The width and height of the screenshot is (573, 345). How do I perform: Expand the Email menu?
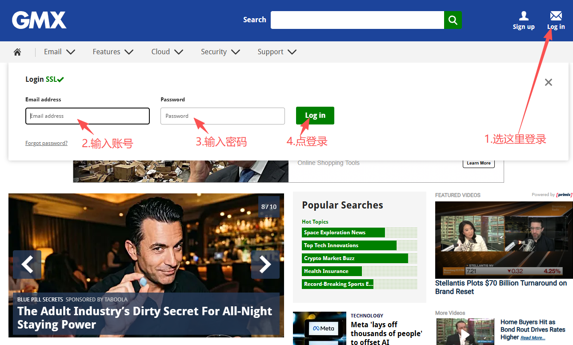coord(60,52)
